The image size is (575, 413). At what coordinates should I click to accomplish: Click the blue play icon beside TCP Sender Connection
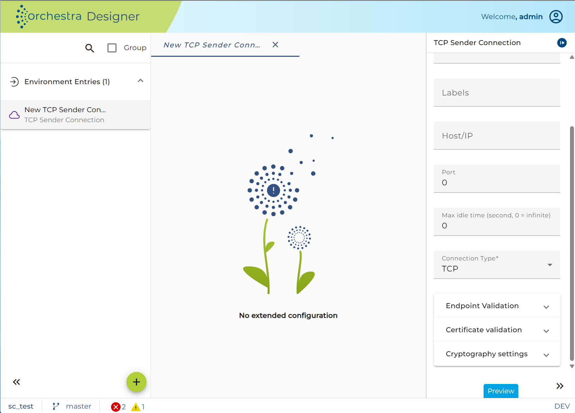pyautogui.click(x=562, y=43)
